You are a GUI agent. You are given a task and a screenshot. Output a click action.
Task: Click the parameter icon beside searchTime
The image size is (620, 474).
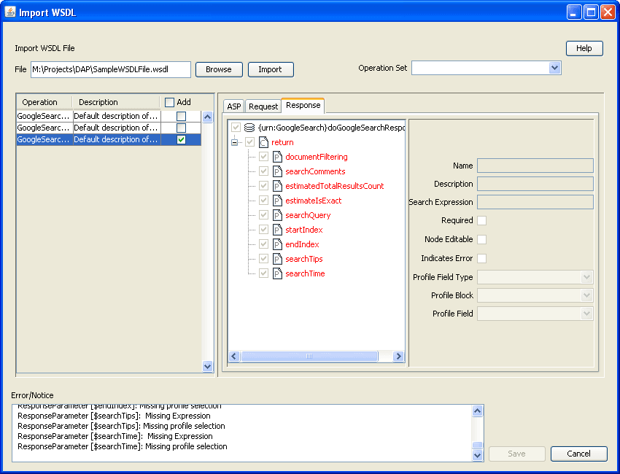[278, 273]
